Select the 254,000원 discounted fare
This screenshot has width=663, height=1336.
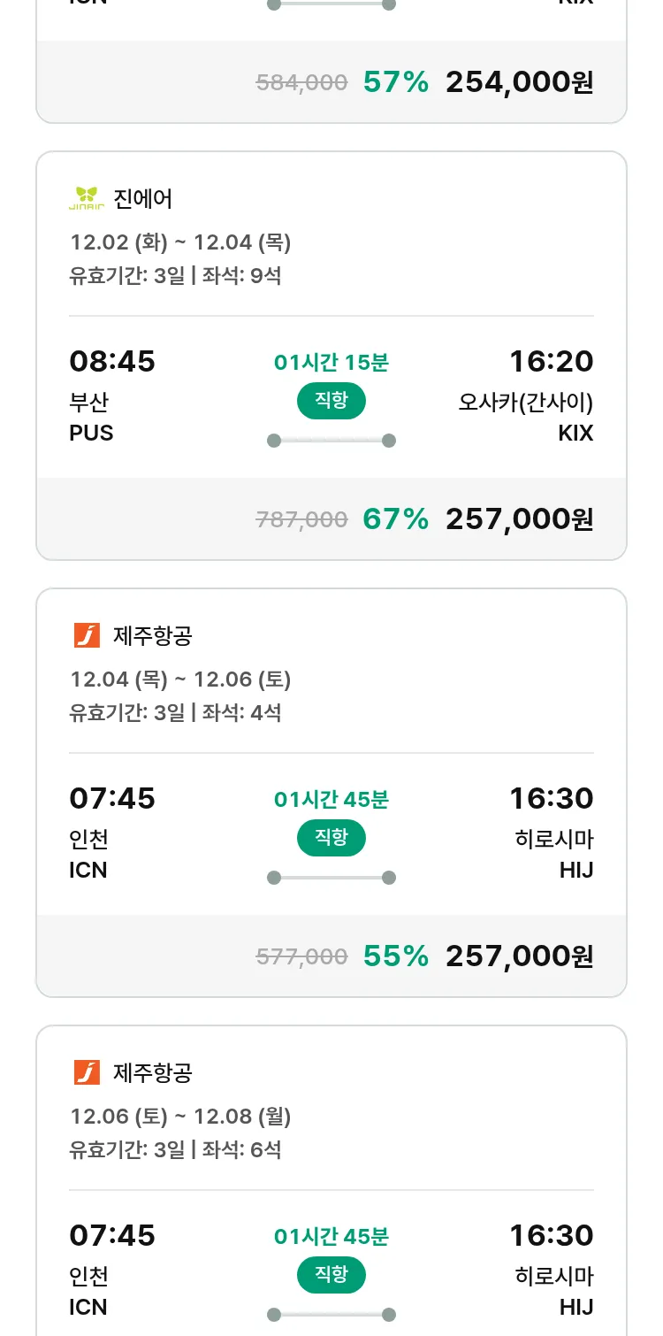pos(519,82)
